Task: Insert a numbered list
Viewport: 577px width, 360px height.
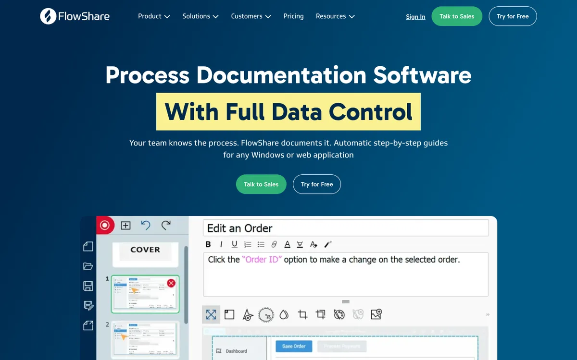Action: tap(248, 244)
